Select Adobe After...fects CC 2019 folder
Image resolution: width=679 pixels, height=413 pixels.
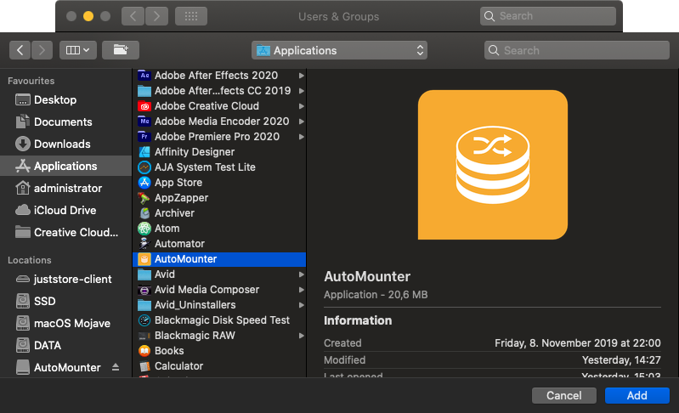(219, 91)
